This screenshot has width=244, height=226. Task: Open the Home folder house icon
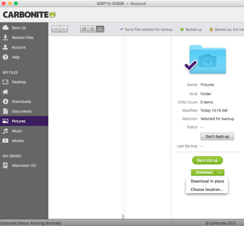[x=5, y=92]
